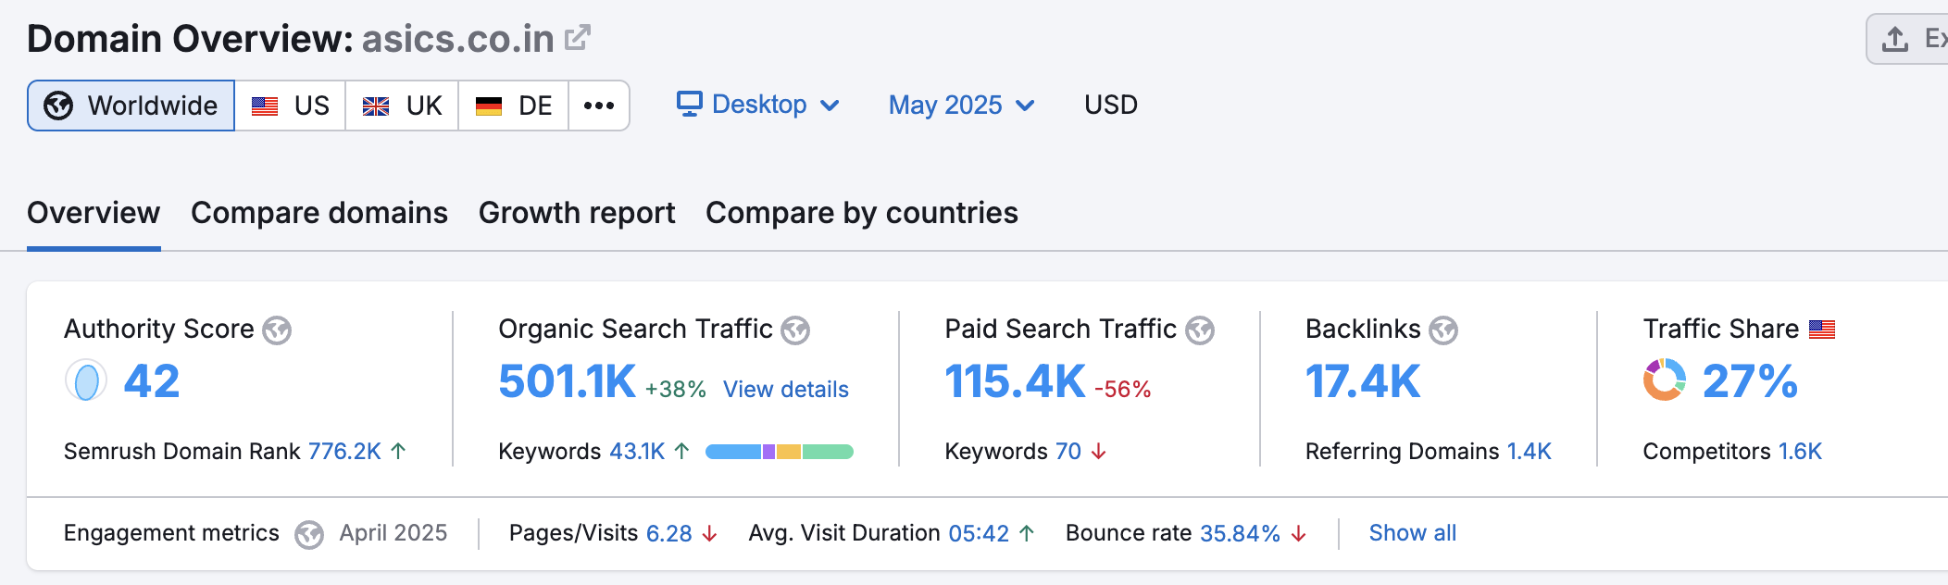
Task: Switch to Compare by countries tab
Action: [862, 213]
